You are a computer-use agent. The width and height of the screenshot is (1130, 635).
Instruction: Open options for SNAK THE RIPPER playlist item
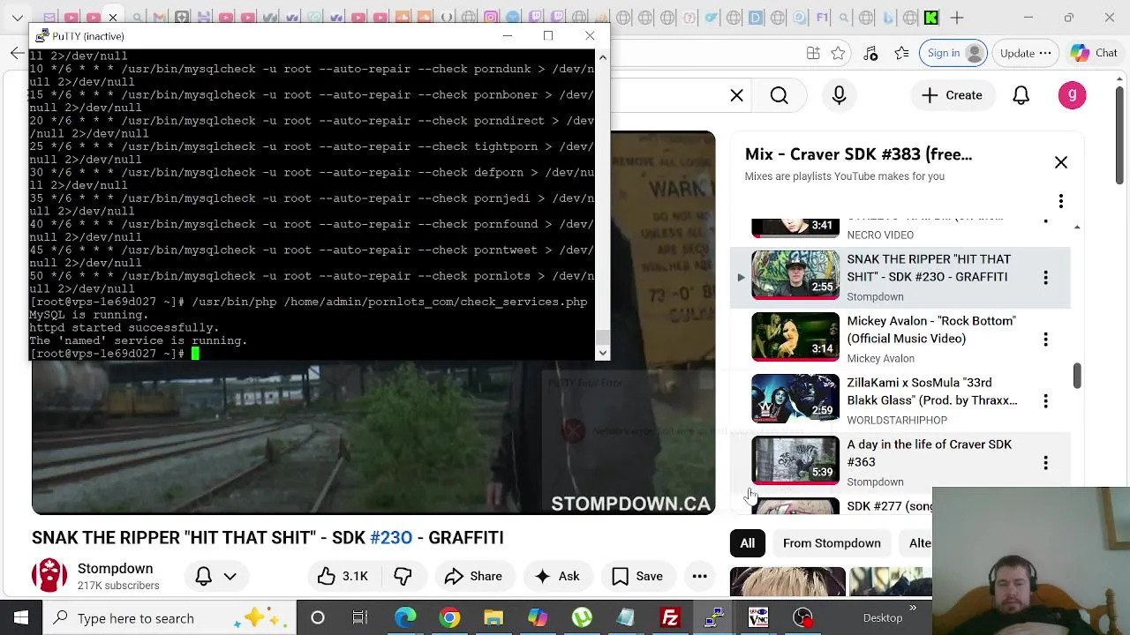pyautogui.click(x=1045, y=277)
